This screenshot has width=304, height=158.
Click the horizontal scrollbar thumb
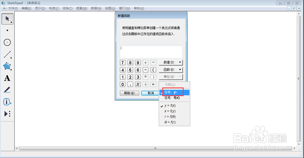[155, 149]
